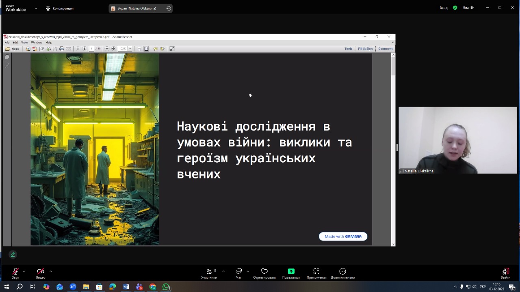Open the View menu in Adobe Reader
The height and width of the screenshot is (292, 520).
24,43
